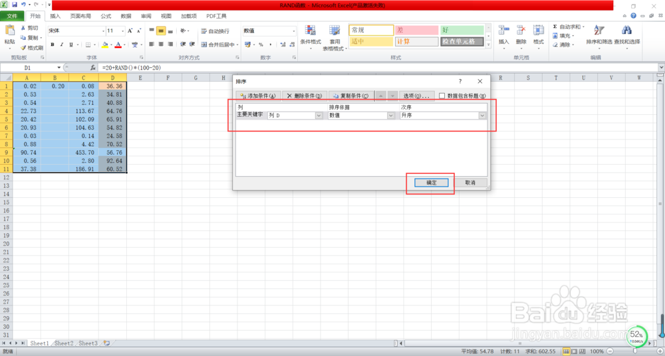Image resolution: width=665 pixels, height=356 pixels.
Task: Click the 确定 OK button
Action: coord(432,183)
